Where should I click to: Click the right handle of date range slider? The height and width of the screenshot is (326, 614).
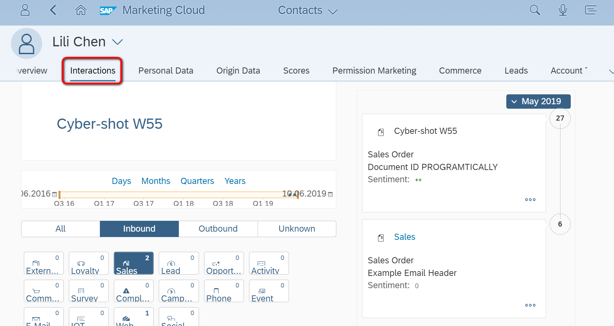click(x=298, y=195)
